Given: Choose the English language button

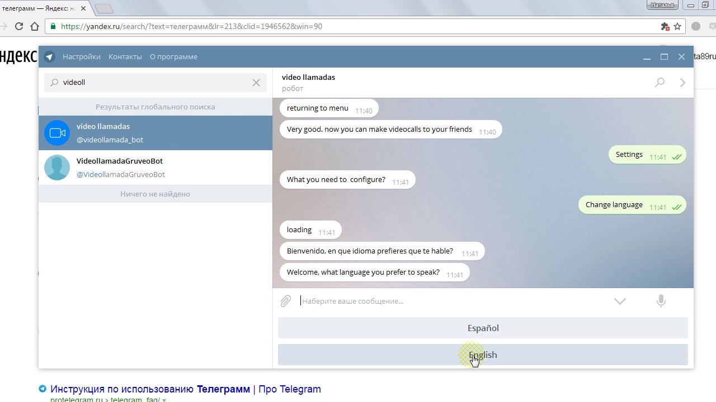Looking at the screenshot, I should coord(483,355).
